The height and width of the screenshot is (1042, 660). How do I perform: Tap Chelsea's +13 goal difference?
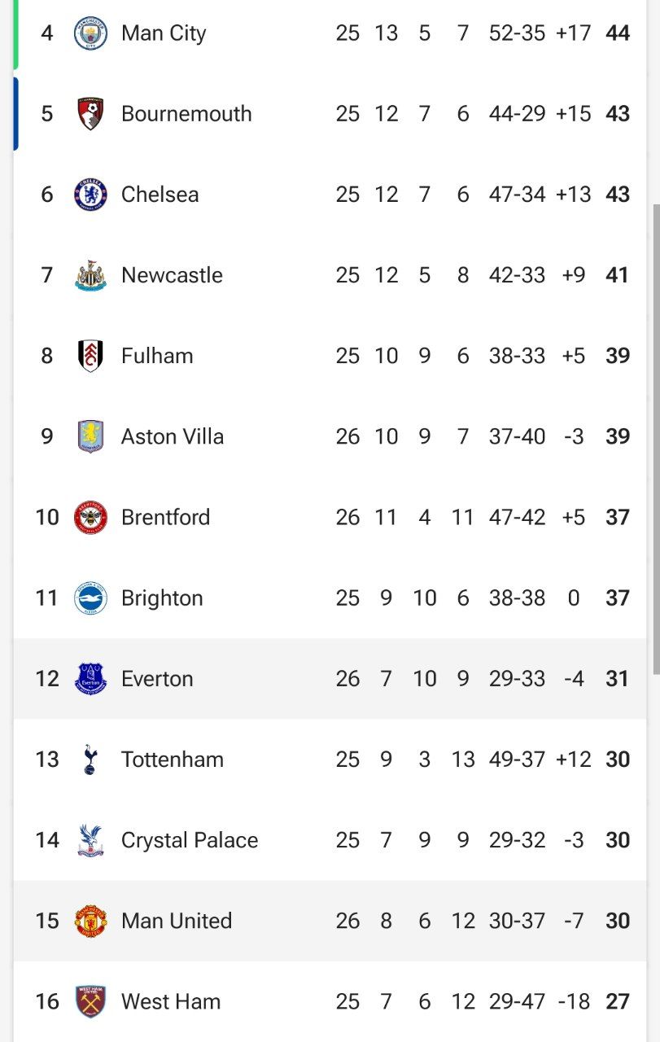(573, 195)
